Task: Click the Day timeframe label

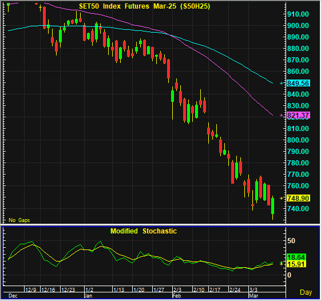Action: [306, 292]
